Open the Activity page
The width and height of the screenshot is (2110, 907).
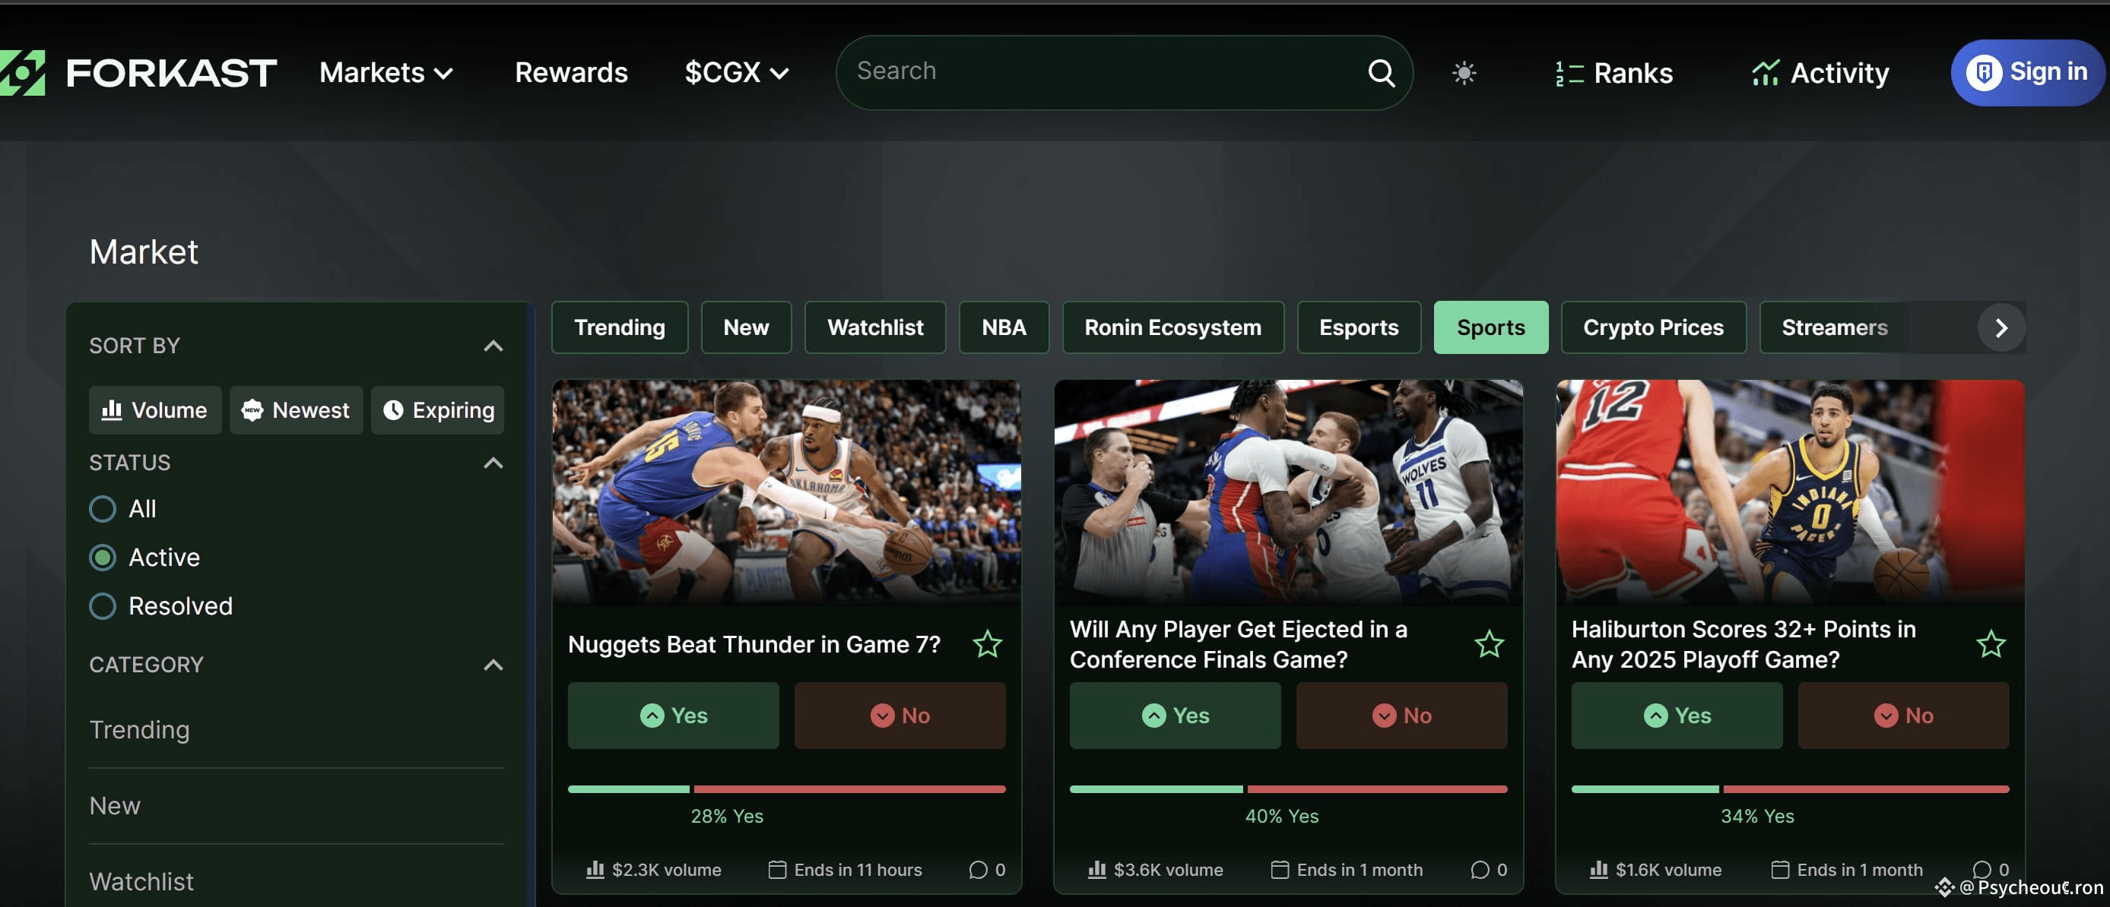[1820, 73]
